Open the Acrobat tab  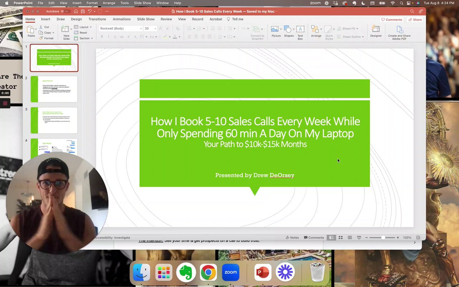(216, 19)
